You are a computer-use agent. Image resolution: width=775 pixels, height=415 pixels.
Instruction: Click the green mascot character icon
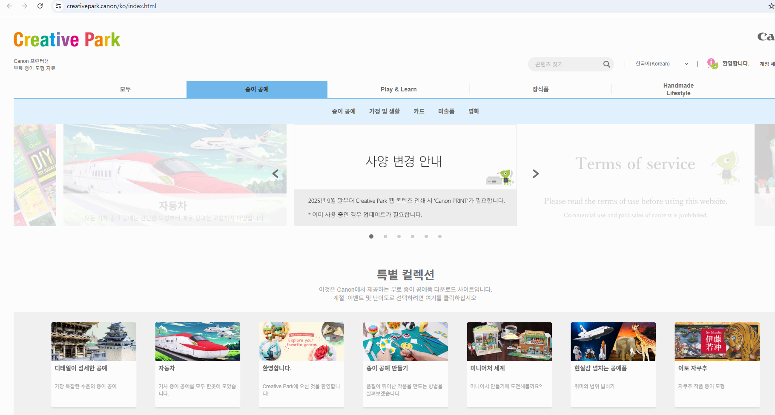712,63
